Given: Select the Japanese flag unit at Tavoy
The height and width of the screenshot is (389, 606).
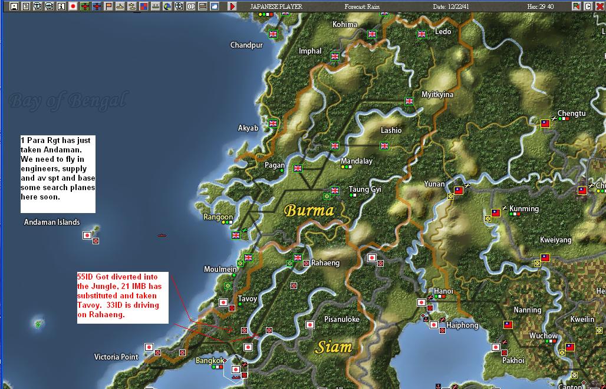Looking at the screenshot, I should click(x=223, y=302).
